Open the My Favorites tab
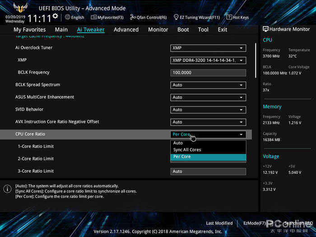The height and width of the screenshot is (237, 316). pyautogui.click(x=30, y=30)
